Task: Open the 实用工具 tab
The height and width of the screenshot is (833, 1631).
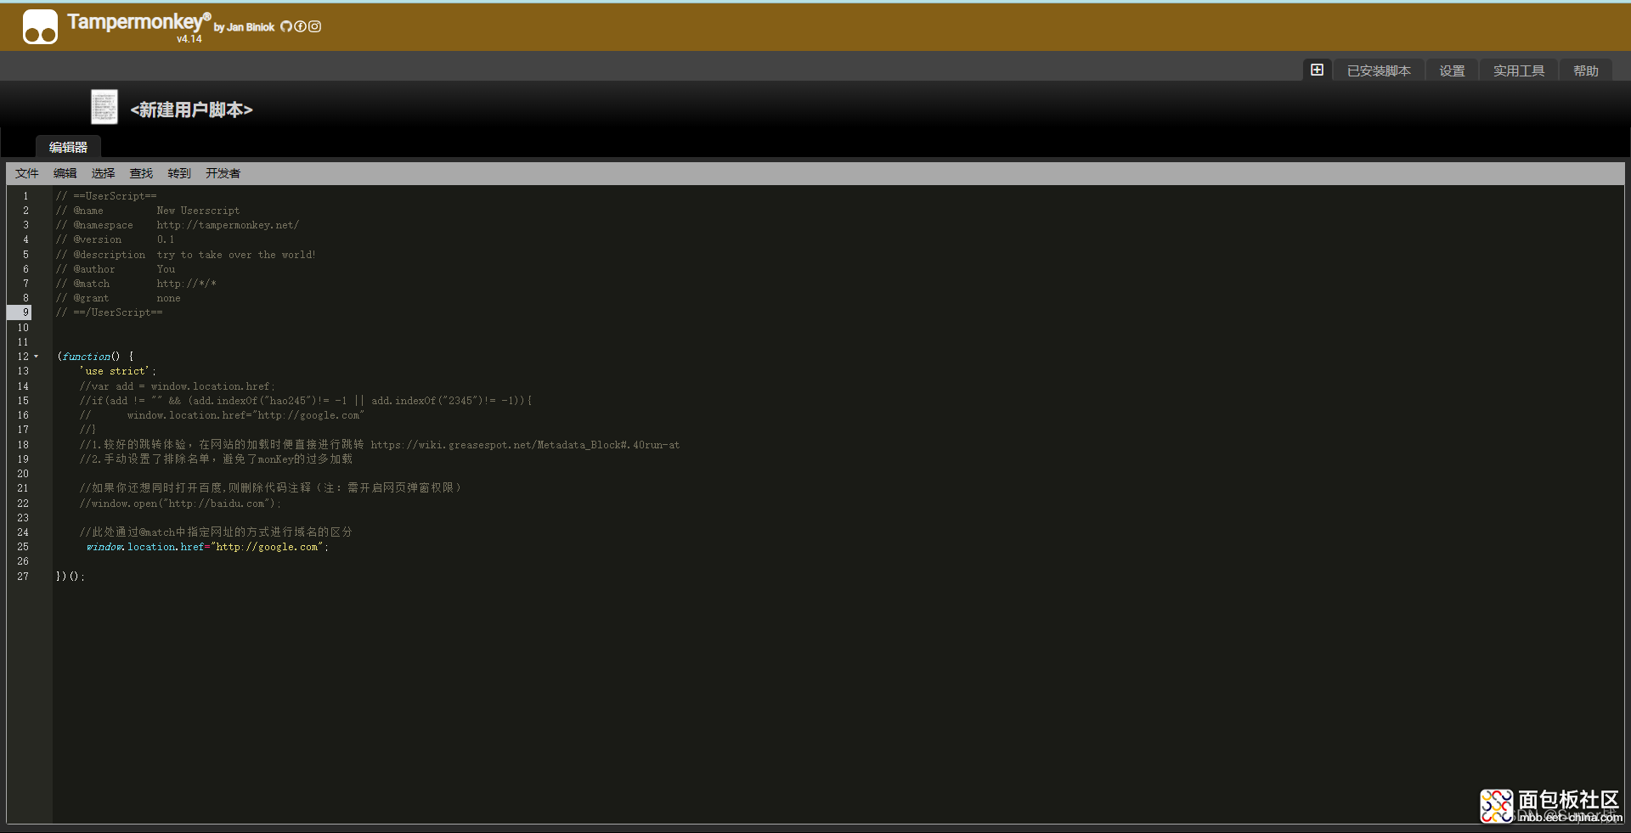Action: tap(1519, 70)
